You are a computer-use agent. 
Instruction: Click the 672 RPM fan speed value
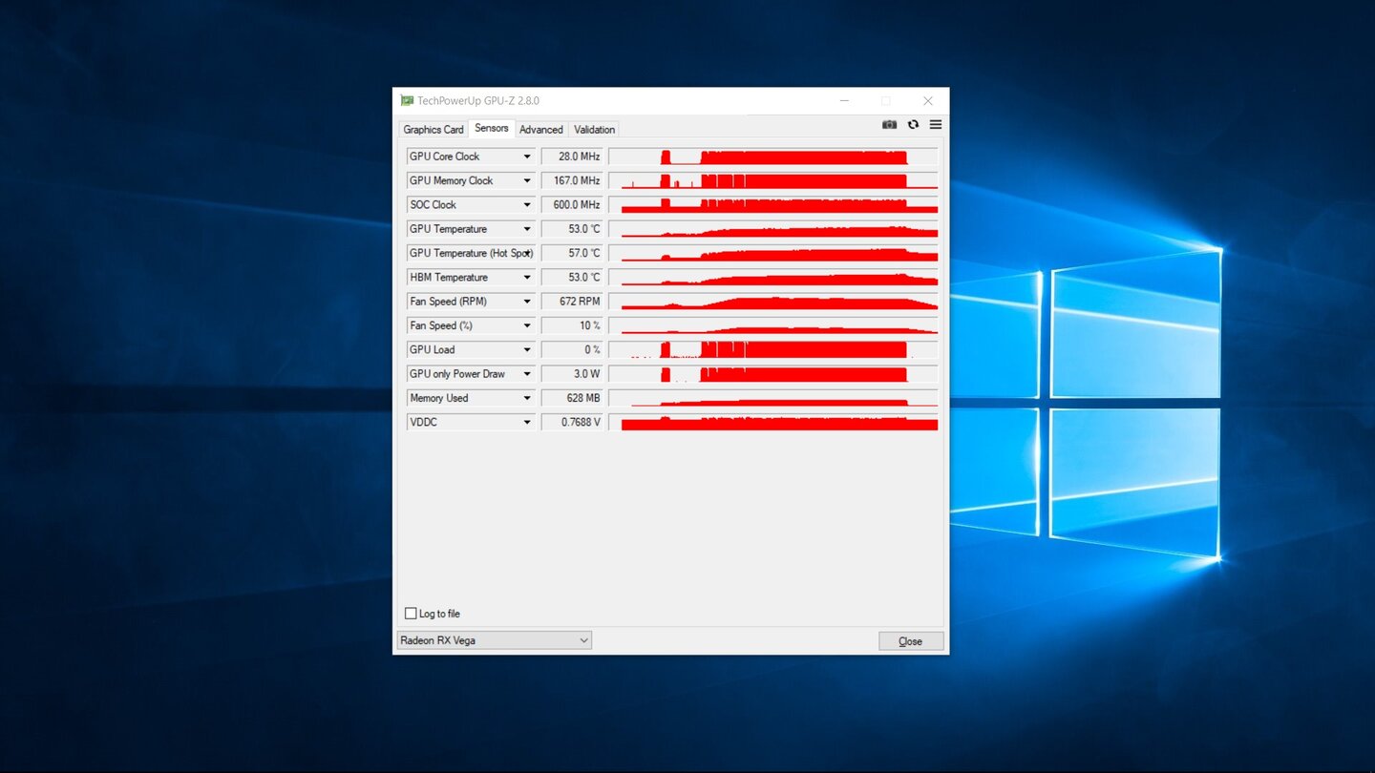point(572,302)
